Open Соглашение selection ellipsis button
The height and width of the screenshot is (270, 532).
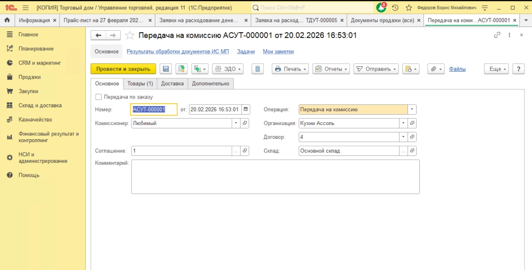[236, 151]
